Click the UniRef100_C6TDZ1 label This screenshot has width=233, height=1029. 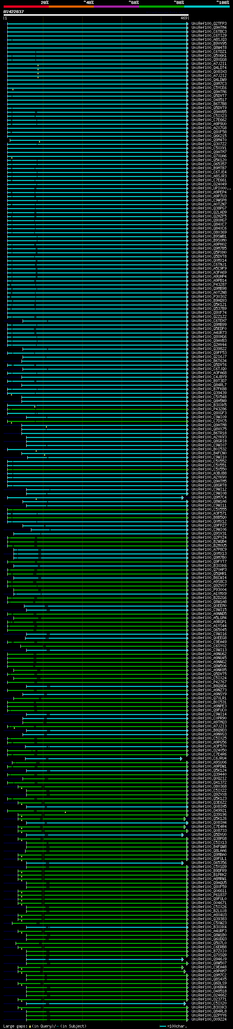click(x=209, y=51)
